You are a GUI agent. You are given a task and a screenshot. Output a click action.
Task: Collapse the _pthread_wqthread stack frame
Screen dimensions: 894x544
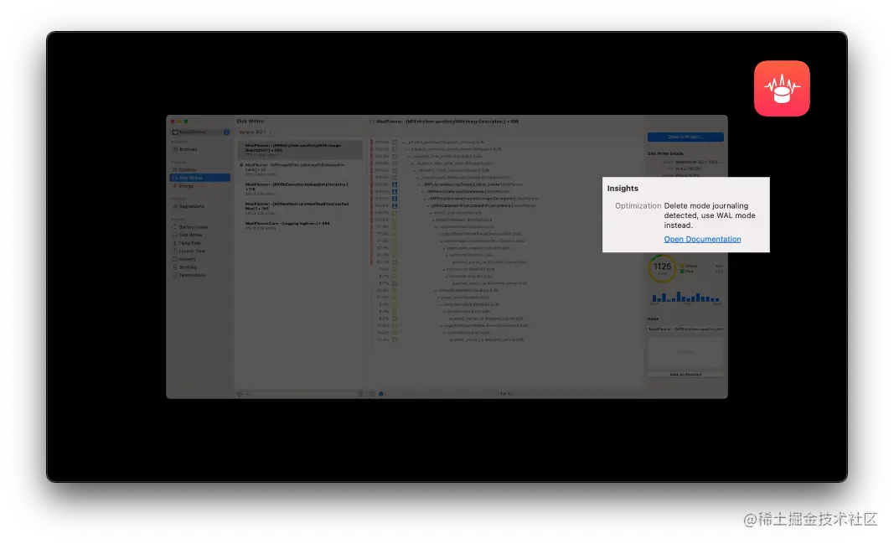pos(404,142)
